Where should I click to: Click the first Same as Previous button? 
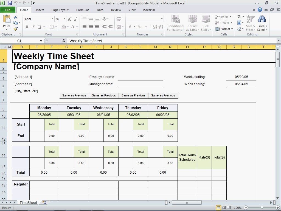74,95
